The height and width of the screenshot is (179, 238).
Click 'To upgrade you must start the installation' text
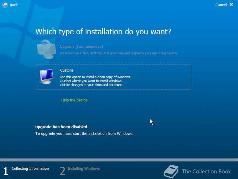[84, 133]
